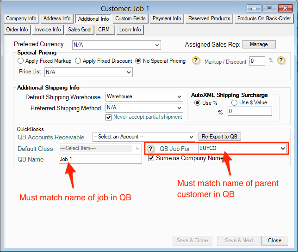Toggle Never accept partial shipment checkbox
298x252 pixels.
pos(109,117)
